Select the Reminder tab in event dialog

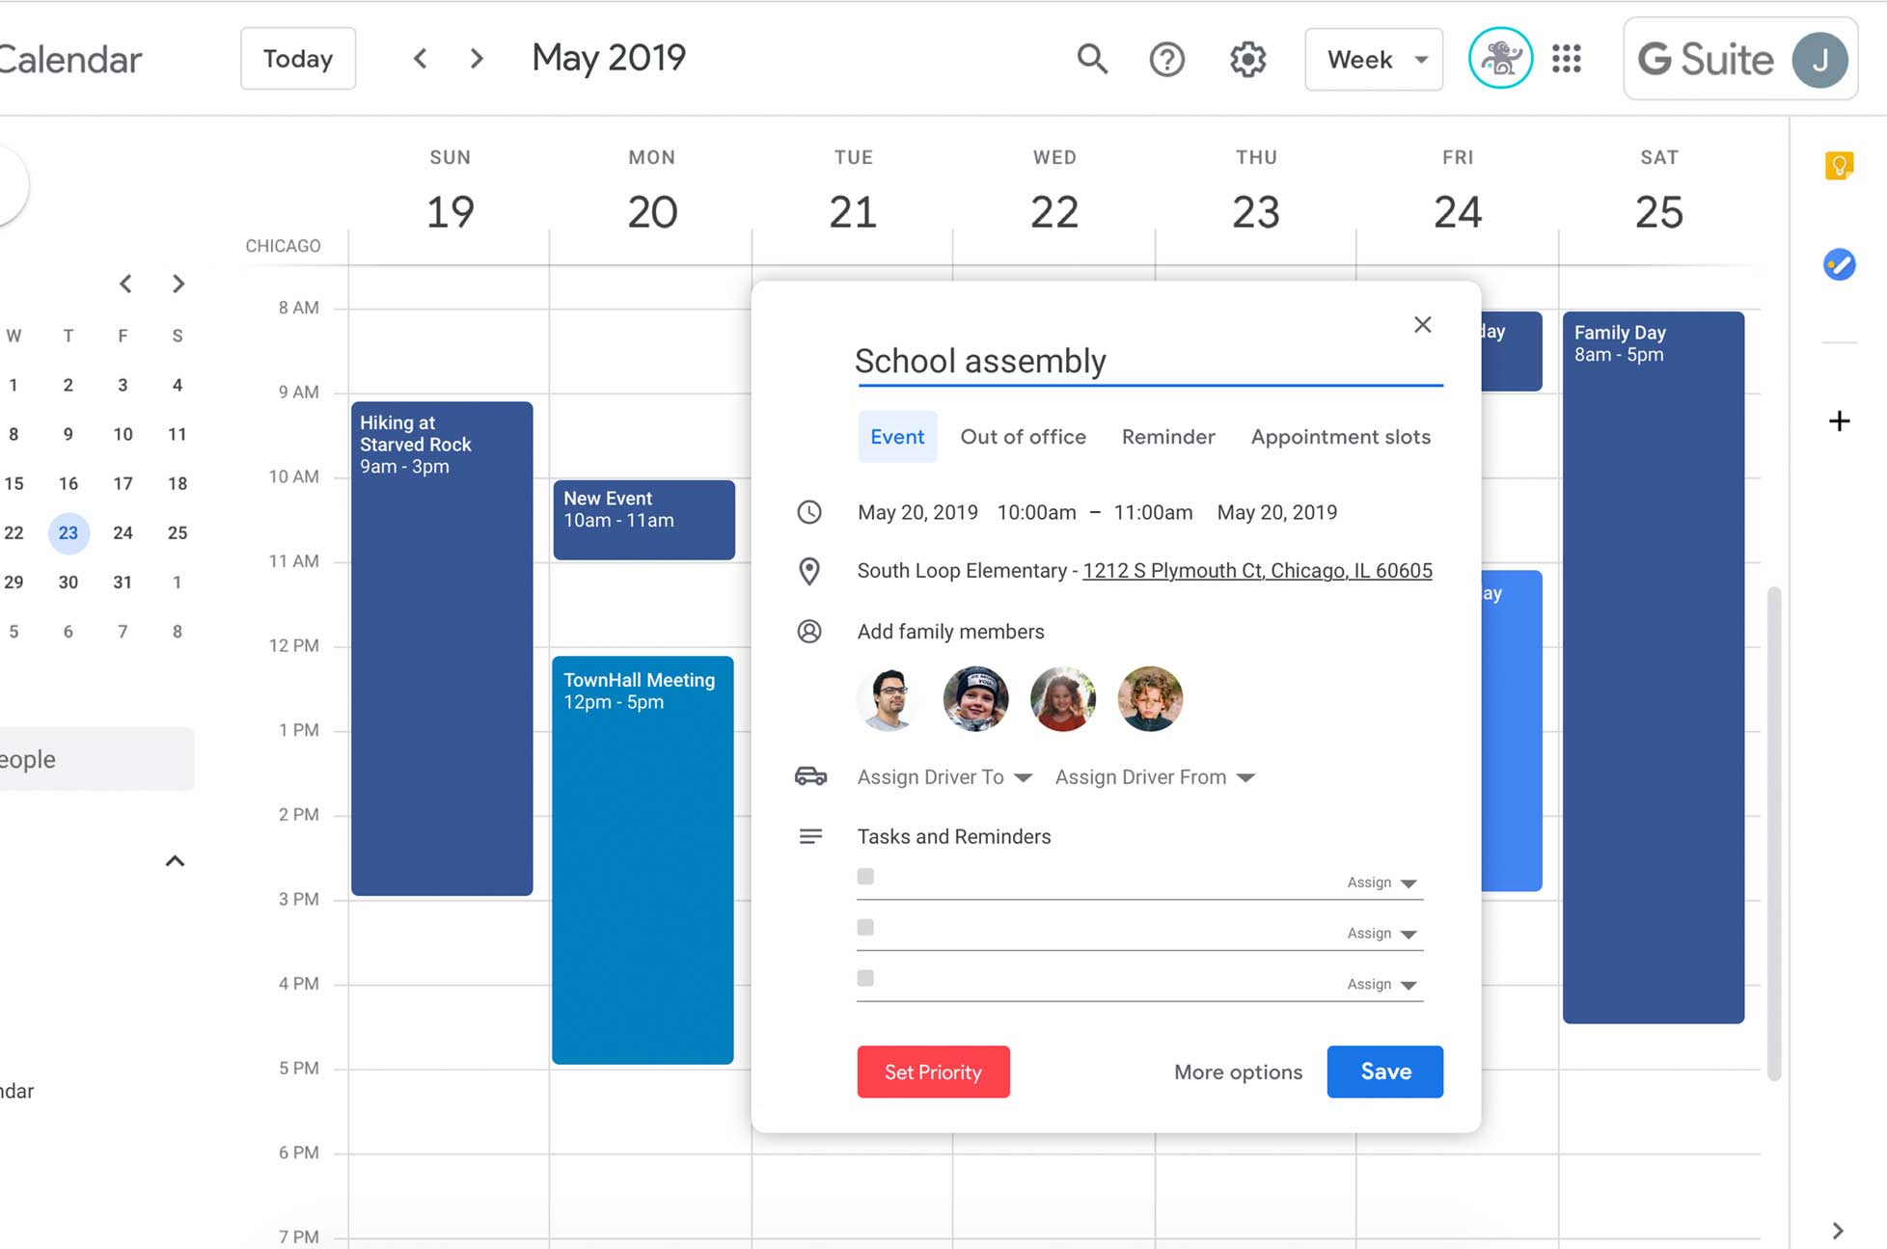(x=1168, y=436)
